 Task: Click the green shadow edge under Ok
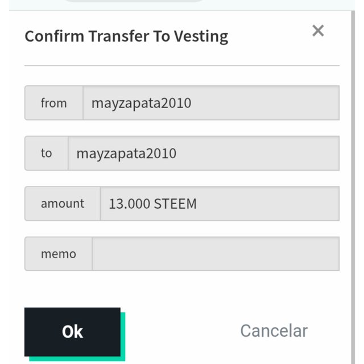[77, 359]
